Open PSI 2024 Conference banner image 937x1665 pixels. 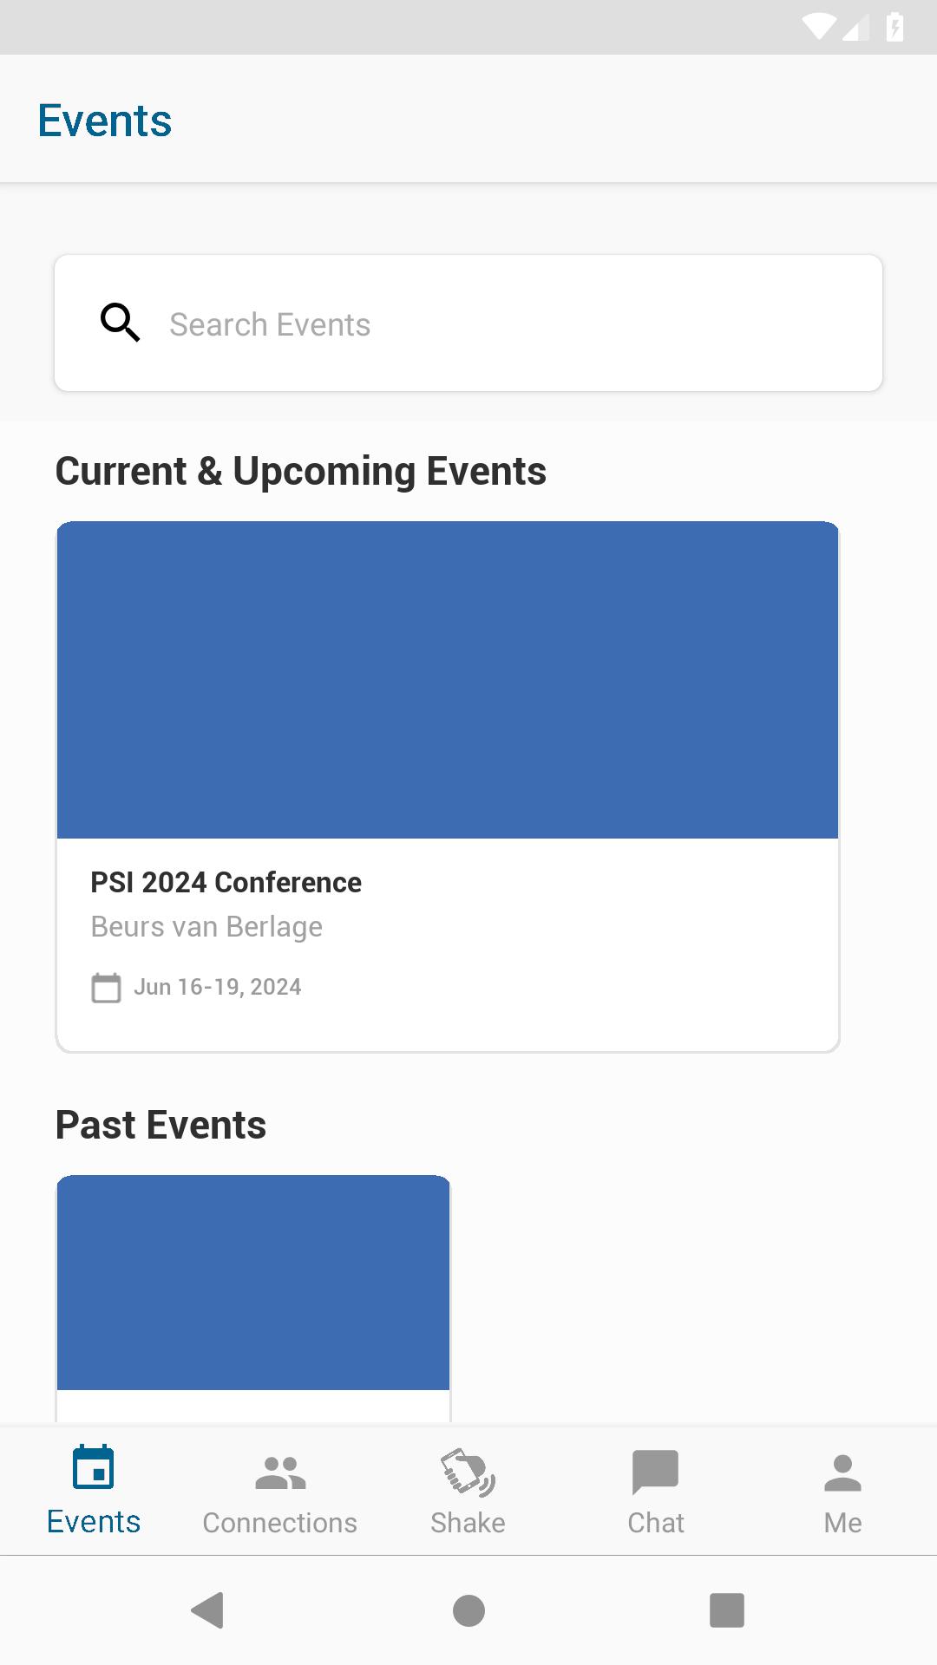pyautogui.click(x=448, y=680)
